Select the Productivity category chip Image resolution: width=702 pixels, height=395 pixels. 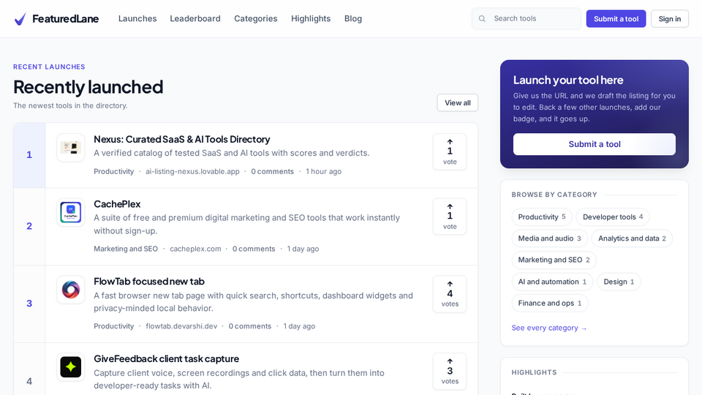click(x=542, y=217)
